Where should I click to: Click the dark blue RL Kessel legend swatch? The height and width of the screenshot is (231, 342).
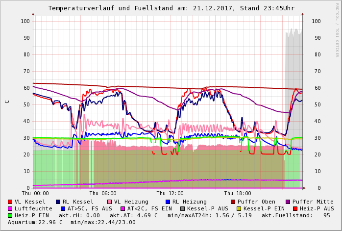pyautogui.click(x=58, y=202)
